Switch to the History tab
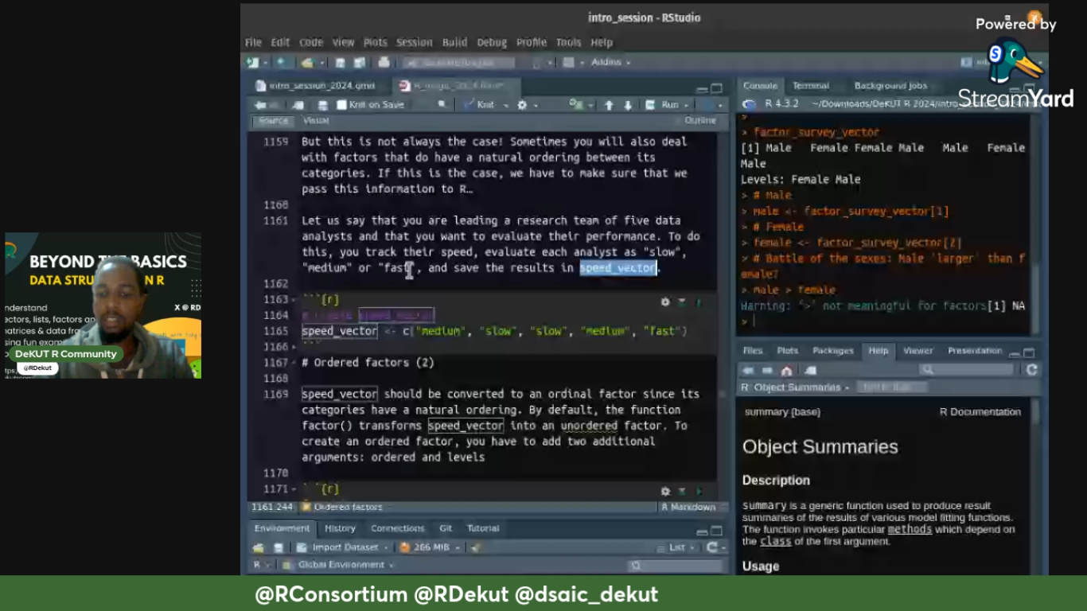 coord(340,528)
